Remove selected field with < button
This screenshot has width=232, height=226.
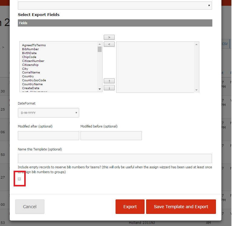click(109, 44)
